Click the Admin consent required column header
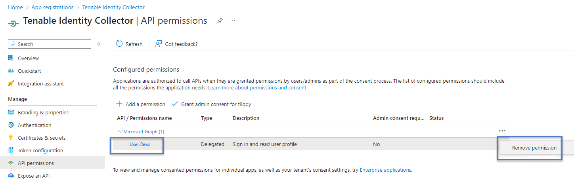The height and width of the screenshot is (180, 574). pyautogui.click(x=399, y=118)
